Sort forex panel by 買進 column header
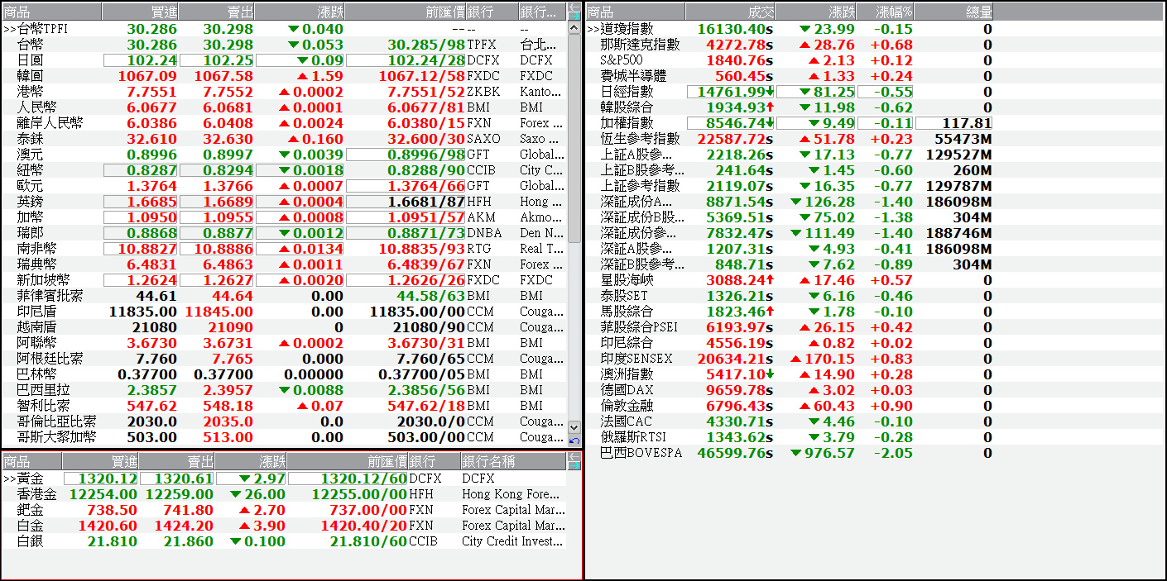This screenshot has height=581, width=1167. click(140, 12)
